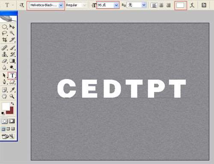Select the Notes tool
Screen dimensions: 214x164
click(x=4, y=90)
